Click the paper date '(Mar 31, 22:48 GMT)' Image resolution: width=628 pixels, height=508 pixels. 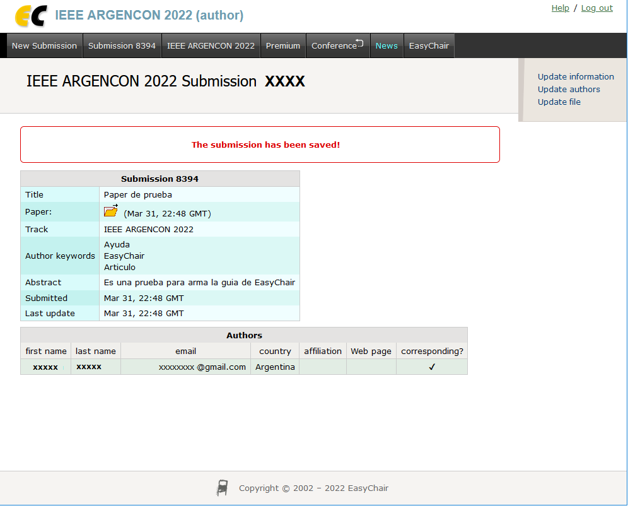(168, 214)
